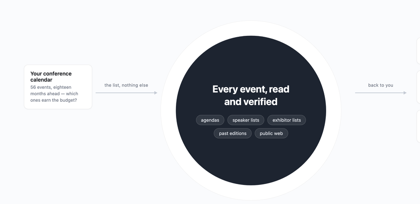The width and height of the screenshot is (420, 204).
Task: Click the "ones earn the budget?" text
Action: 54,100
